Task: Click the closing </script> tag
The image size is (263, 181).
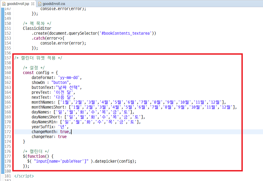Action: click(x=24, y=176)
